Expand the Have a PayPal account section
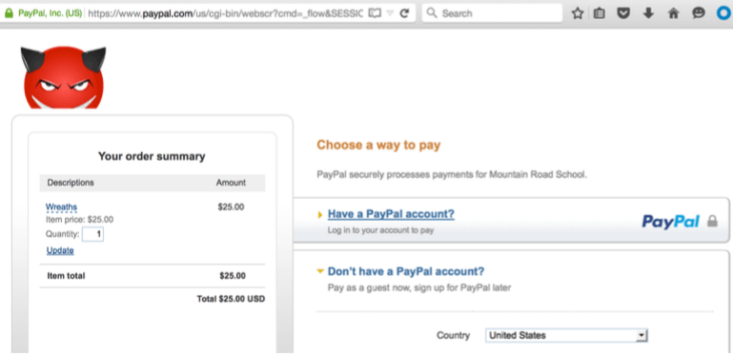Screen dimensions: 733x356 pos(391,214)
